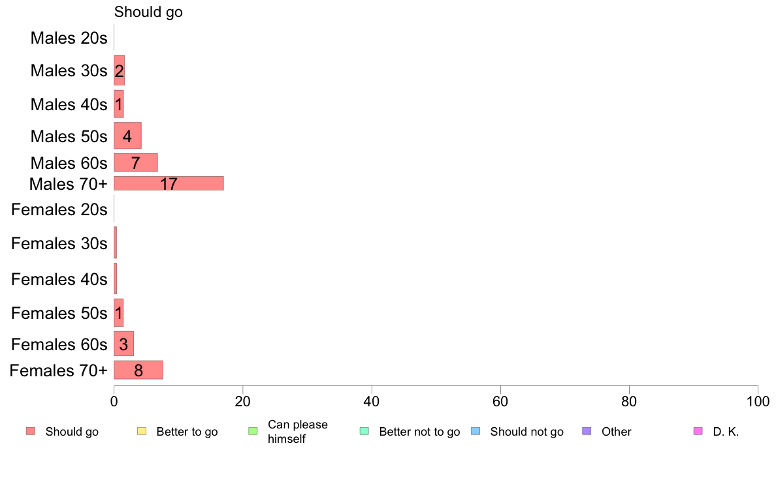Click the blue Should not go swatch

point(476,431)
